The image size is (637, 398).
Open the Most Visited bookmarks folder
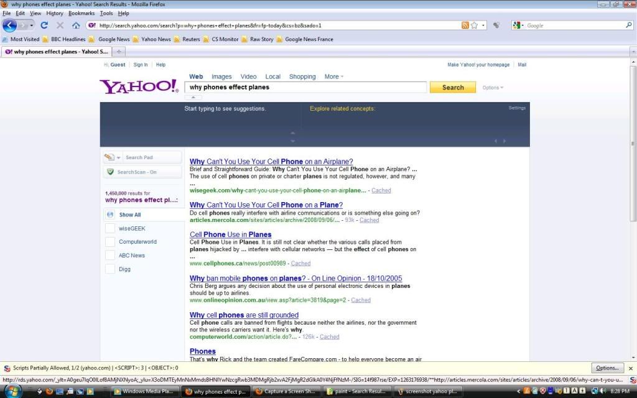tap(21, 39)
